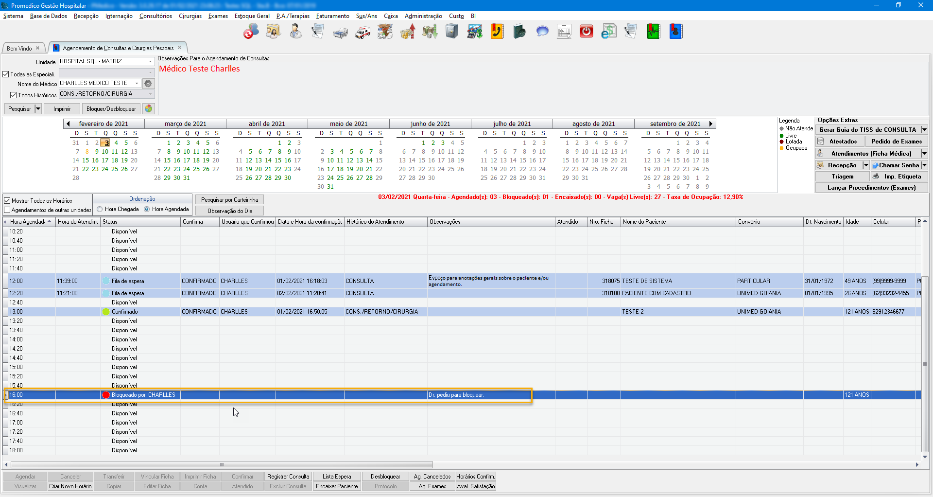Click the gear icon beside doctor name
Image resolution: width=933 pixels, height=497 pixels.
tap(148, 84)
